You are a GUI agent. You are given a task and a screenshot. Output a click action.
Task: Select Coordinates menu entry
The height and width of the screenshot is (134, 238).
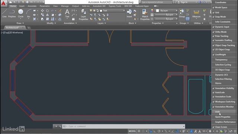[x=224, y=2]
